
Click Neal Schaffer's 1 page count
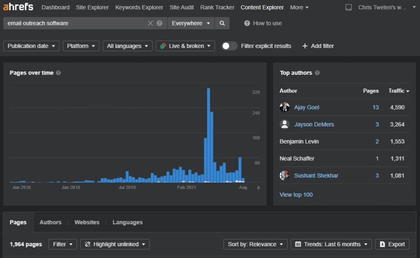tap(377, 158)
